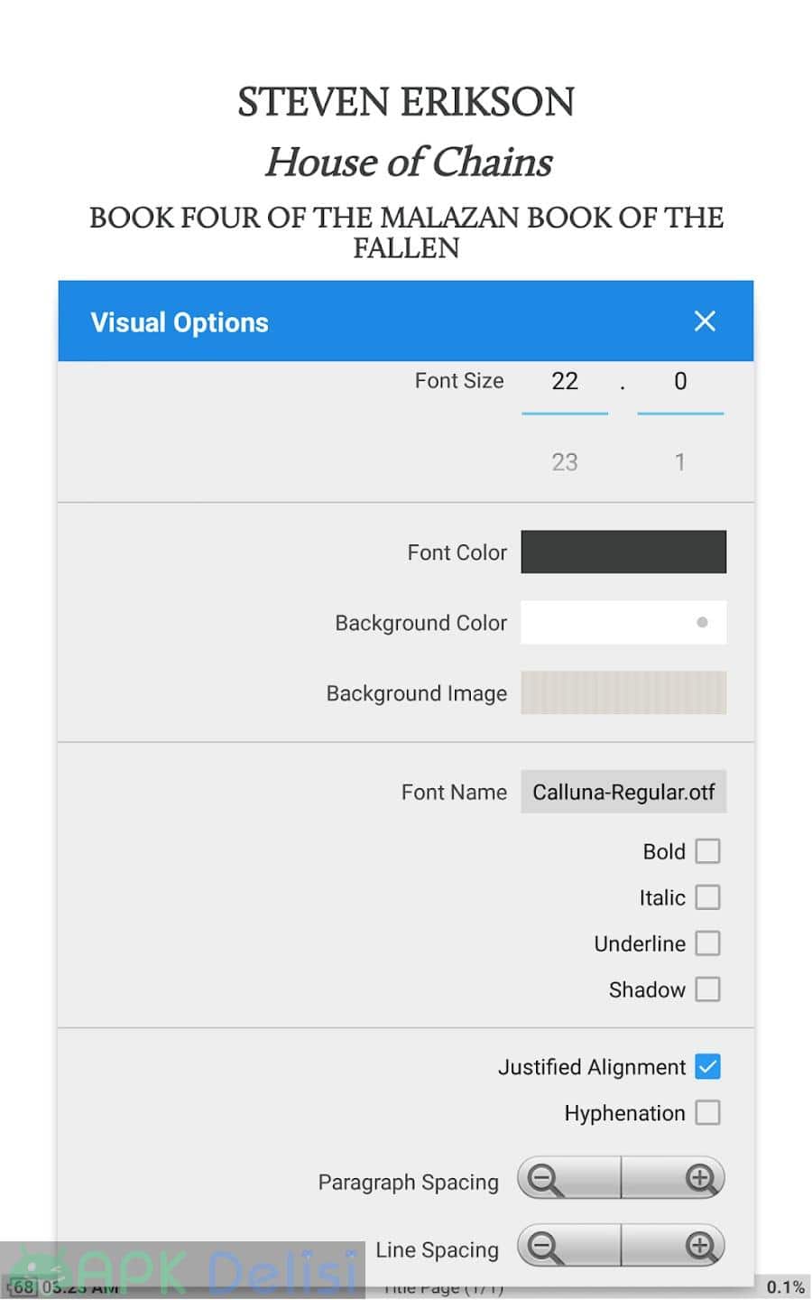The image size is (812, 1300).
Task: Turn on the Shadow checkbox
Action: [x=708, y=989]
